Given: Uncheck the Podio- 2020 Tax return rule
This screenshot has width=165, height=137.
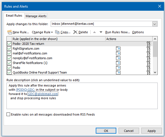Looking at the screenshot, I should (x=9, y=44).
